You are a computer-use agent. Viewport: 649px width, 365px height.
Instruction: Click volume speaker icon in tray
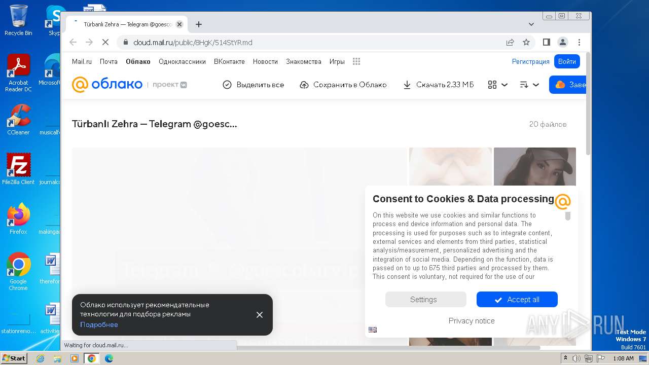576,358
